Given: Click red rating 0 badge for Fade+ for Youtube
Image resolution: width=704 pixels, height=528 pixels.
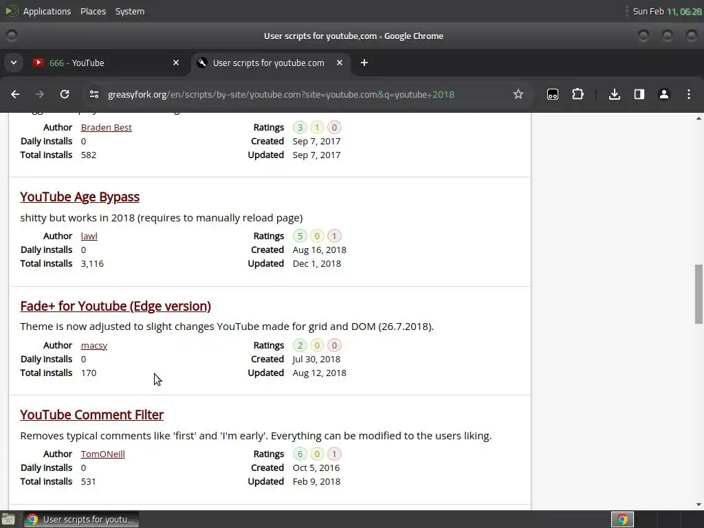Looking at the screenshot, I should pos(334,345).
